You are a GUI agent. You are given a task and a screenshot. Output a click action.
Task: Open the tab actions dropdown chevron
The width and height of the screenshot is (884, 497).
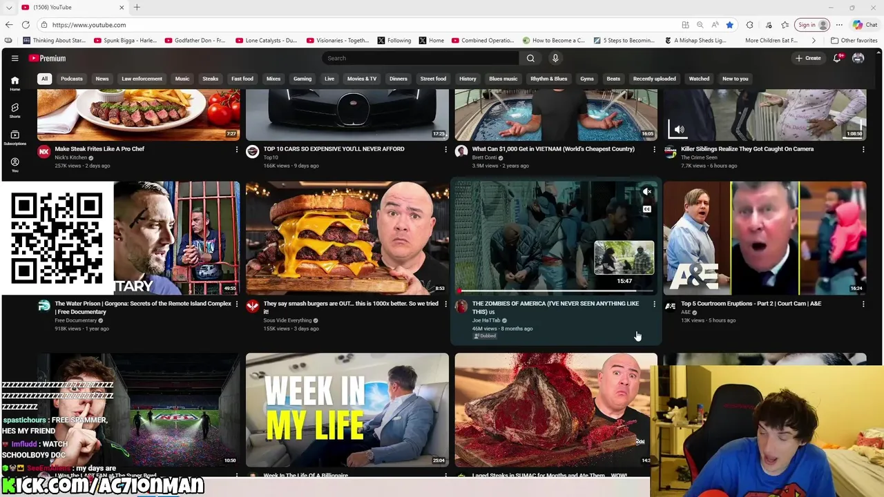[x=9, y=8]
